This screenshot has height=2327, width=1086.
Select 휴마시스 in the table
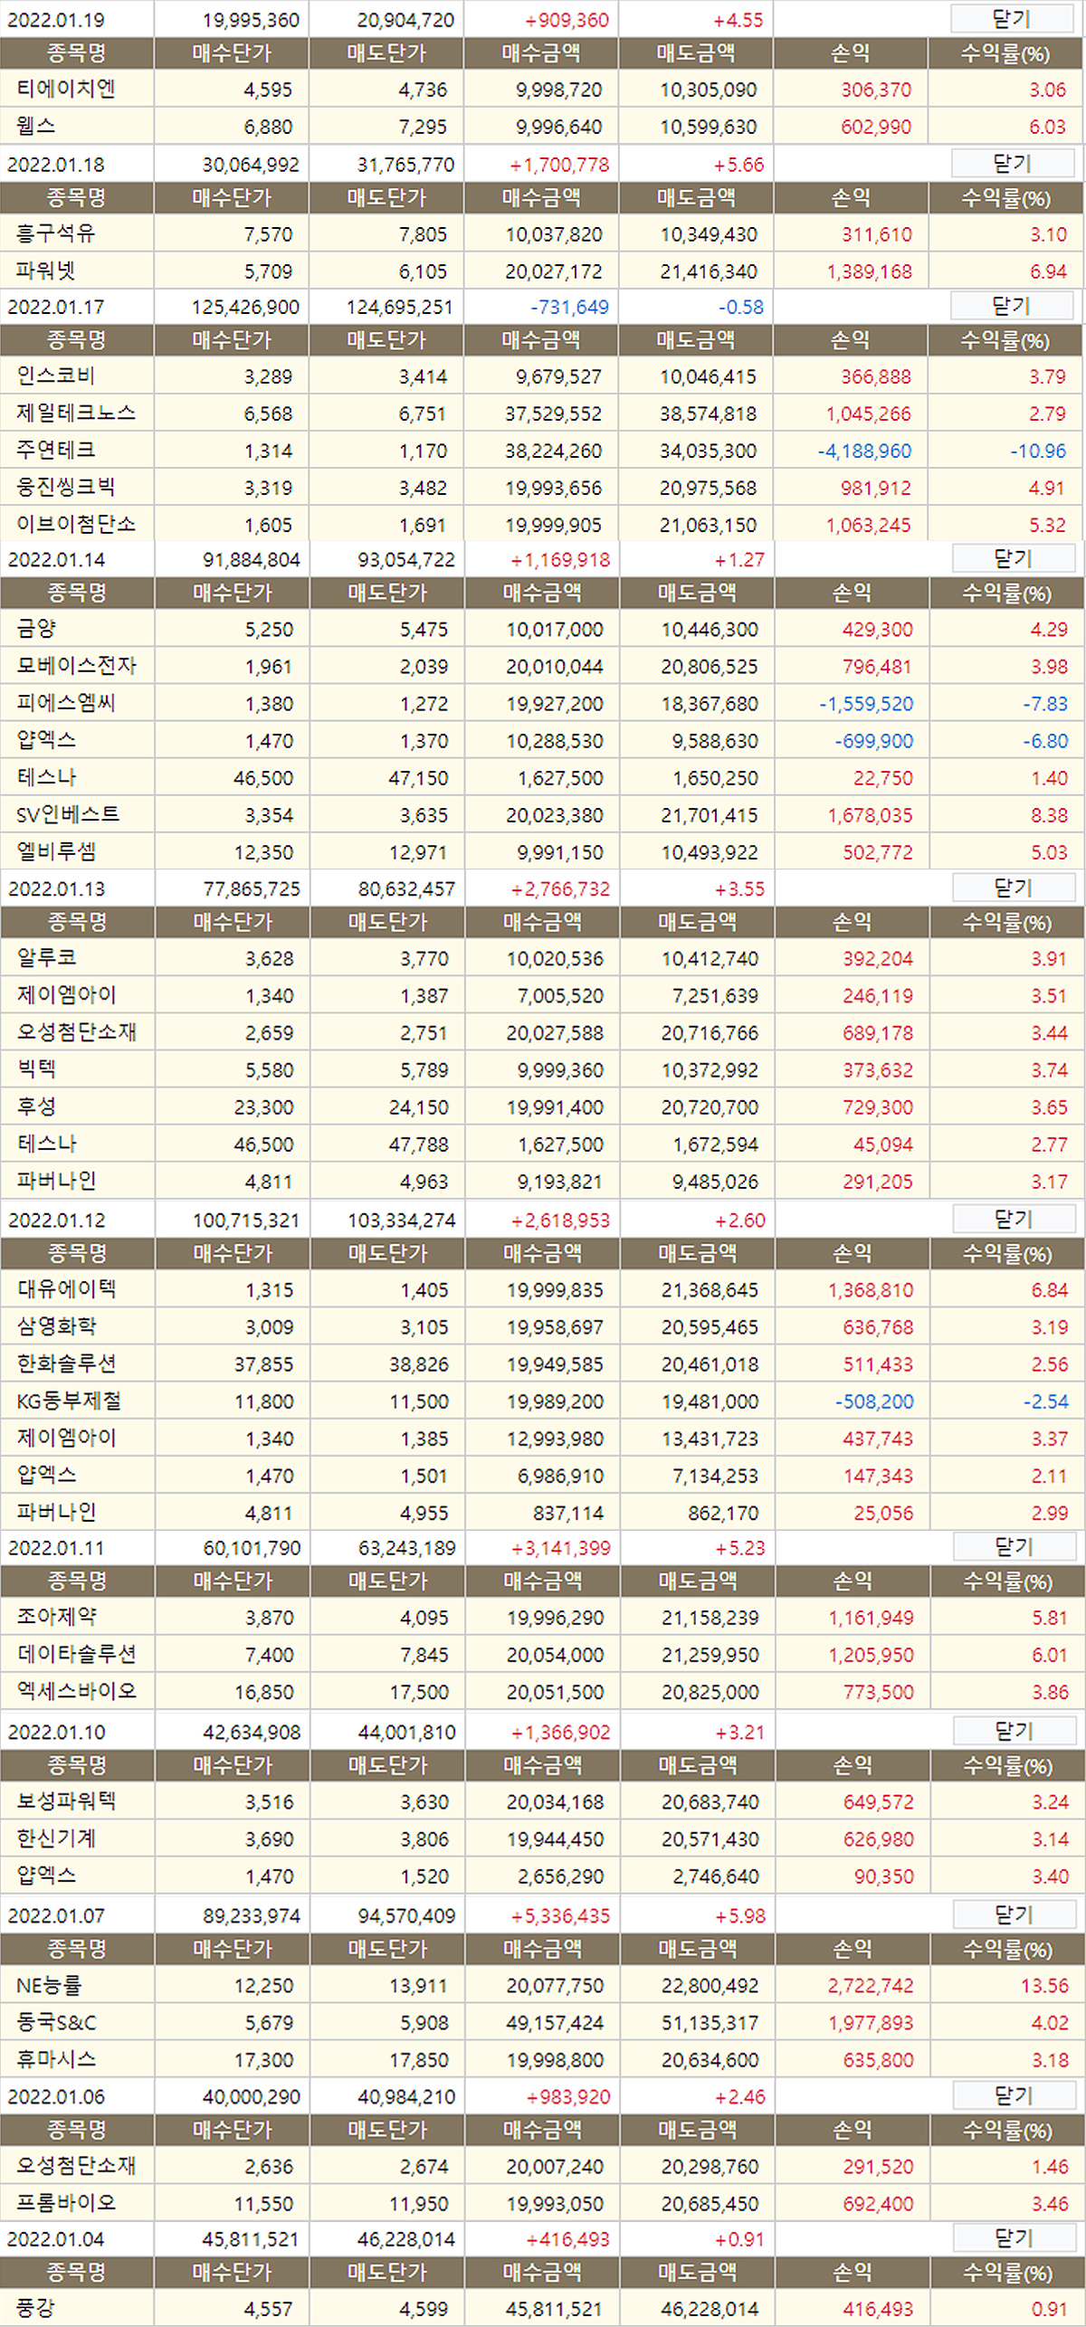(57, 2059)
